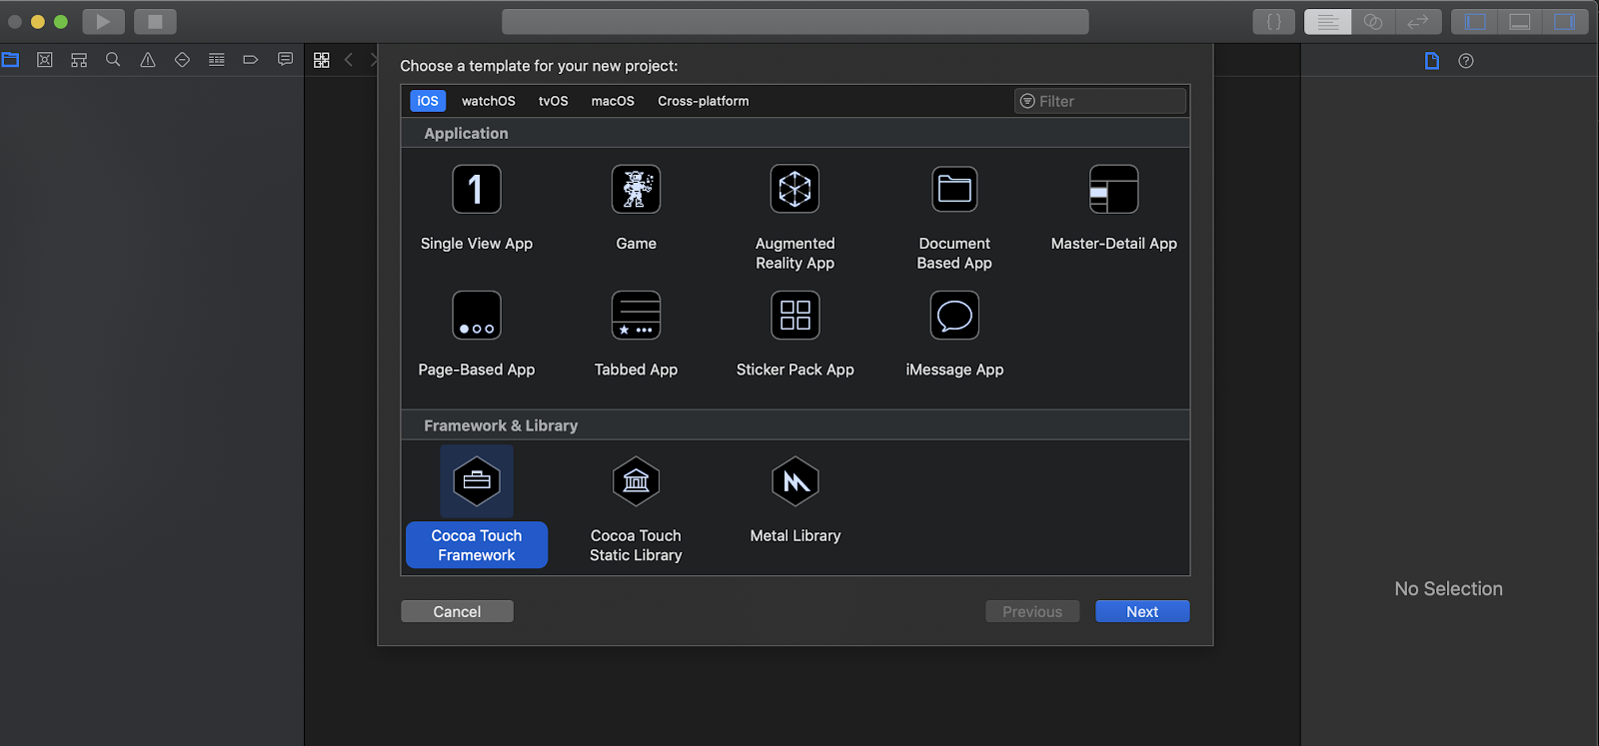Show the Issue navigator warning icon
The height and width of the screenshot is (746, 1599).
[148, 60]
